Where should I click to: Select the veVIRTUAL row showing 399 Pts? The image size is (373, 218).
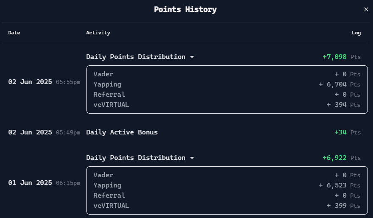tap(227, 206)
